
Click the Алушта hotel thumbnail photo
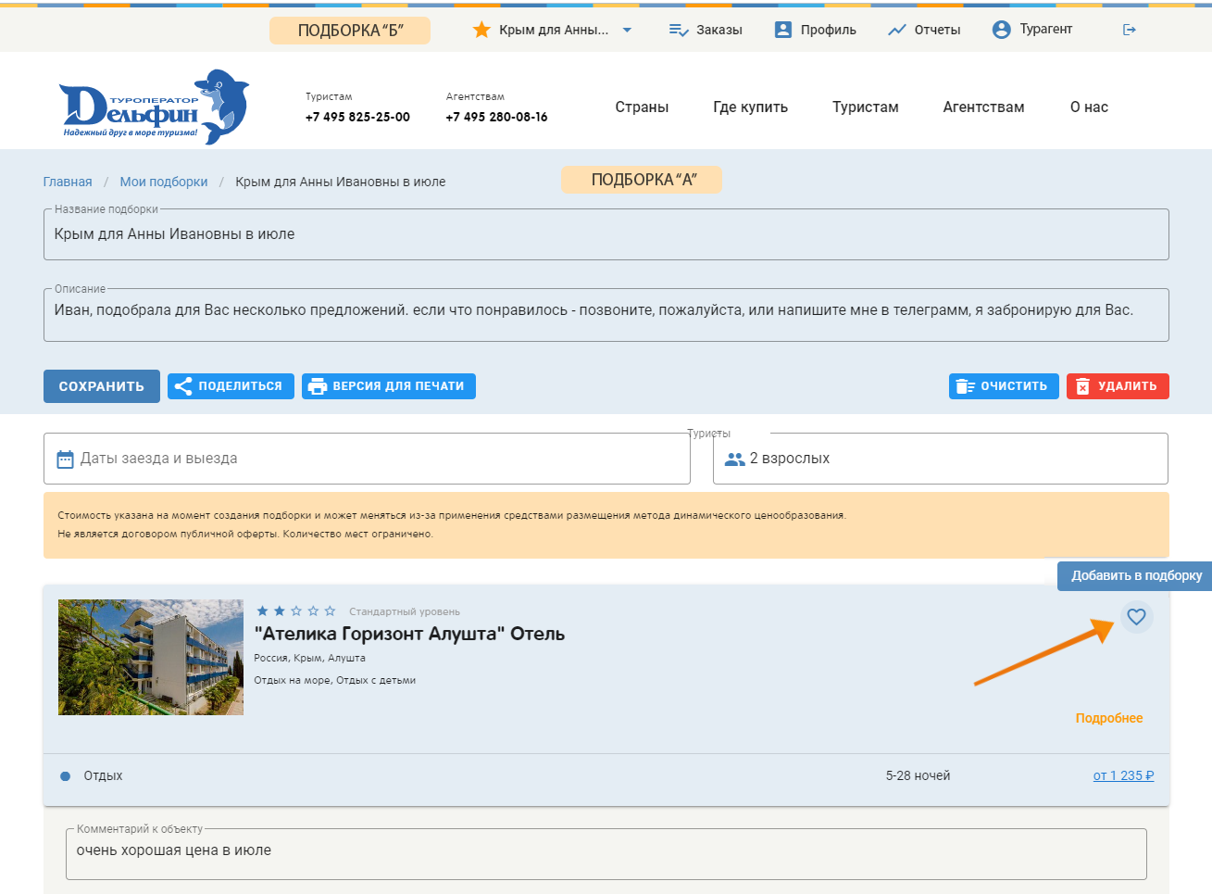pyautogui.click(x=151, y=657)
